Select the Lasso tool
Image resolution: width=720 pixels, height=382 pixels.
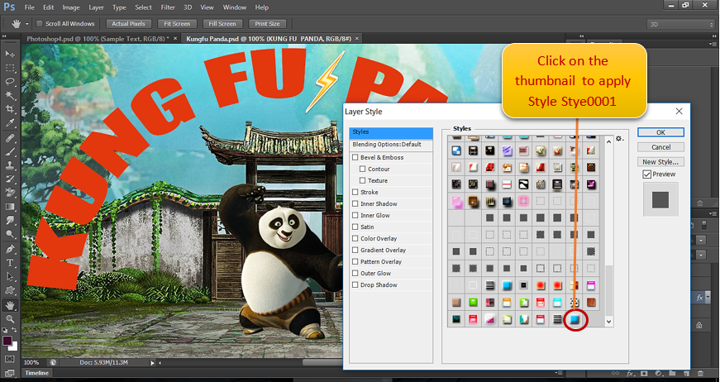pyautogui.click(x=10, y=82)
